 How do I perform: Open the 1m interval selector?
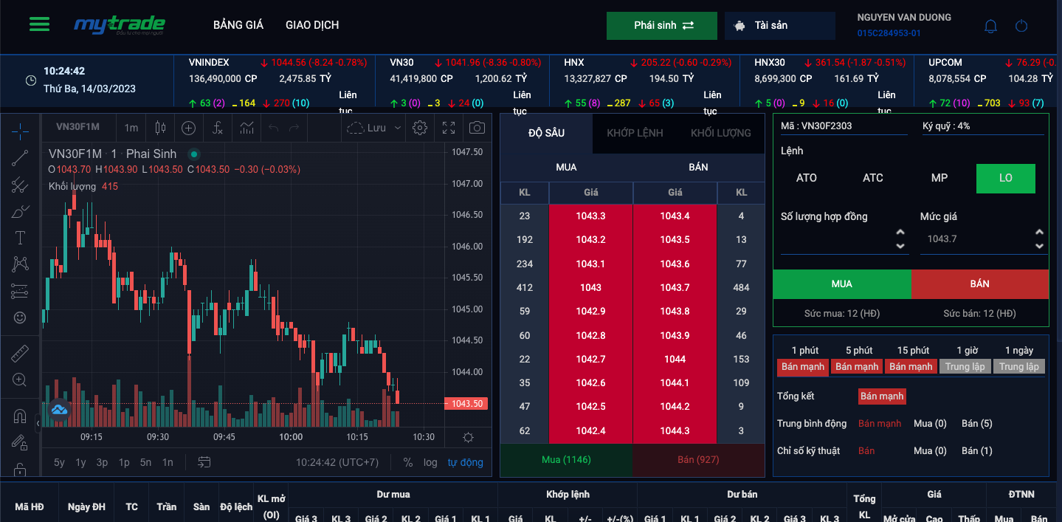tap(131, 128)
